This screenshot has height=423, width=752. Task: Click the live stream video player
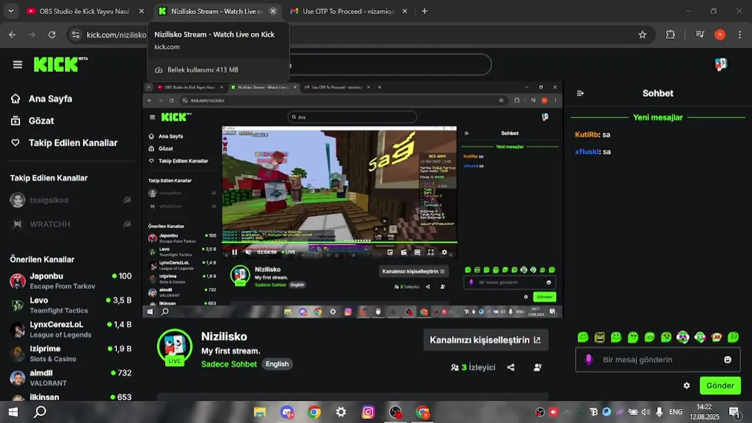click(352, 200)
